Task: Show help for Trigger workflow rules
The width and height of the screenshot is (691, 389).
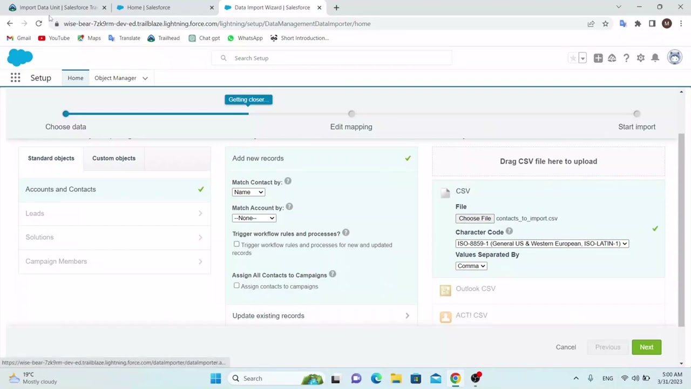Action: coord(346,233)
